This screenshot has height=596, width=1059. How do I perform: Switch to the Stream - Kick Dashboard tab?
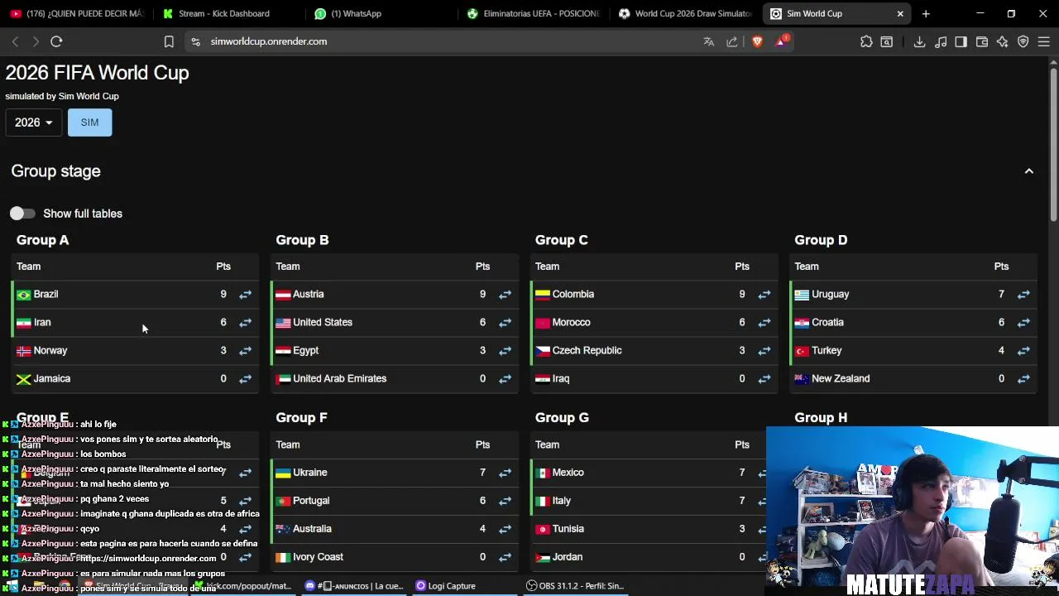click(x=225, y=13)
